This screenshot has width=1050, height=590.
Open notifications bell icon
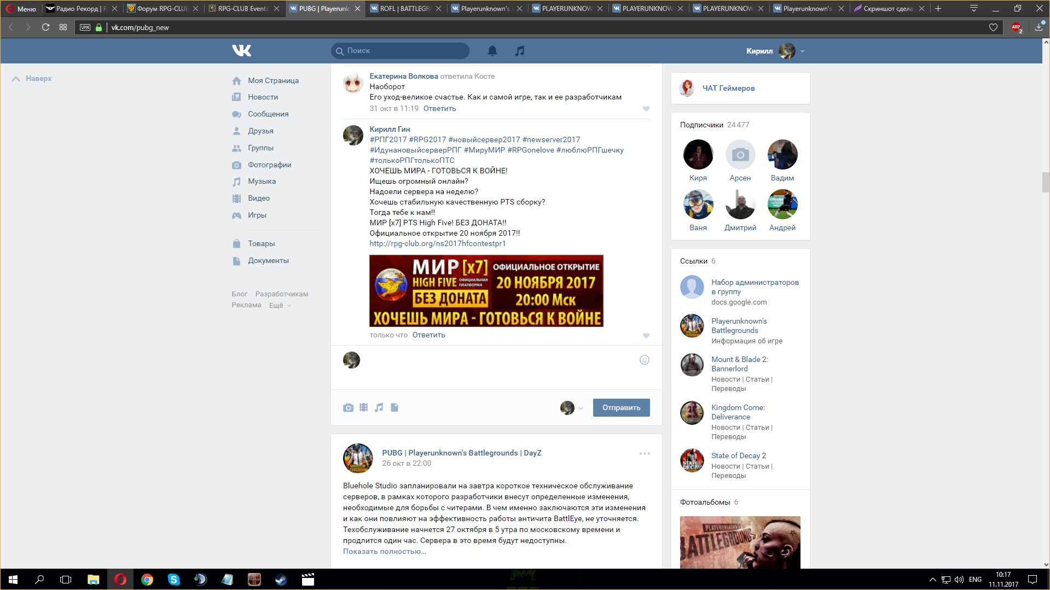click(492, 51)
